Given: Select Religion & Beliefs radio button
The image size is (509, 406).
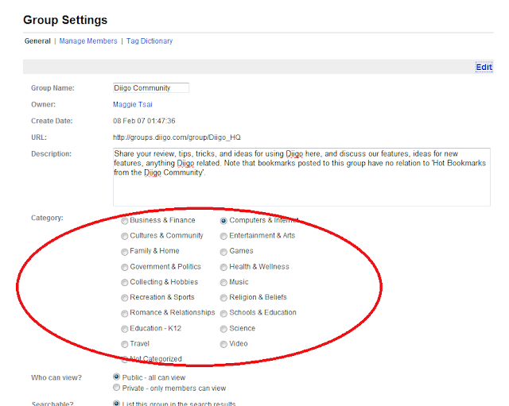Looking at the screenshot, I should (223, 298).
